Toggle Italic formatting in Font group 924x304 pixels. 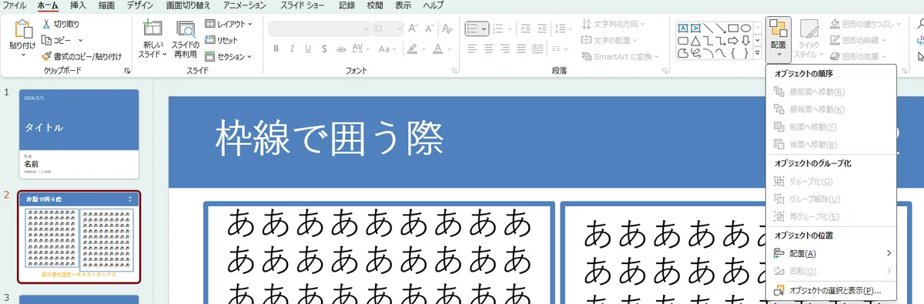[292, 49]
